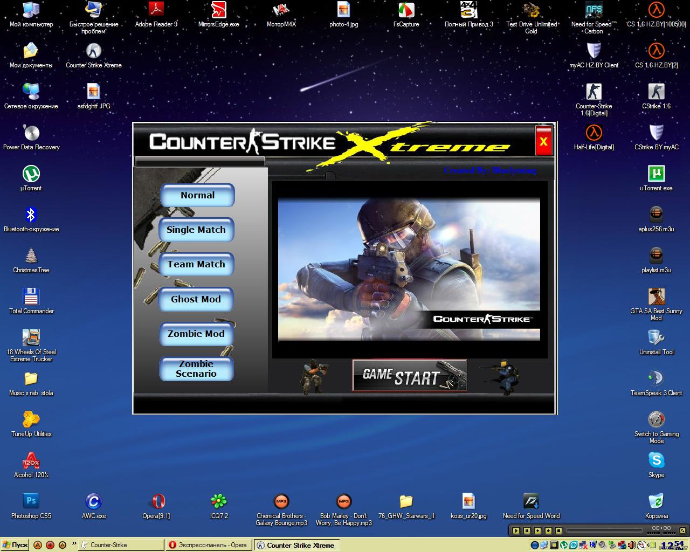Switch to the Counter-Strike taskbar window

coord(120,545)
